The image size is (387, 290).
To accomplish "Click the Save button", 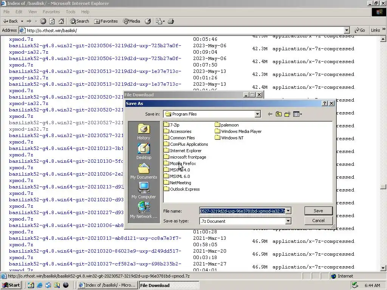I will pos(318,211).
